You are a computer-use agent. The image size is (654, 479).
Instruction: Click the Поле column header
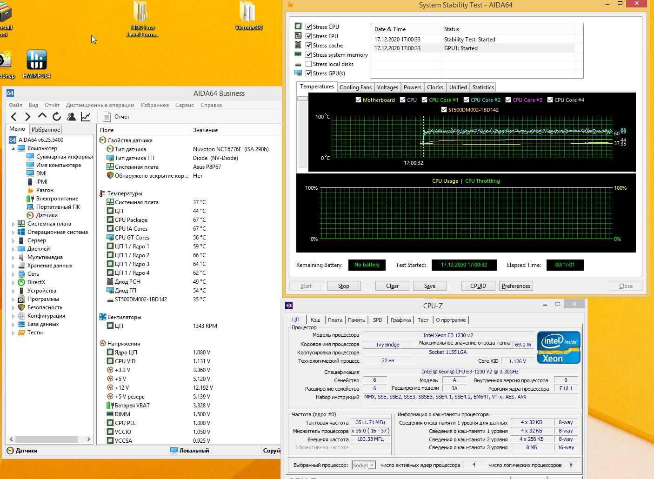click(x=143, y=130)
